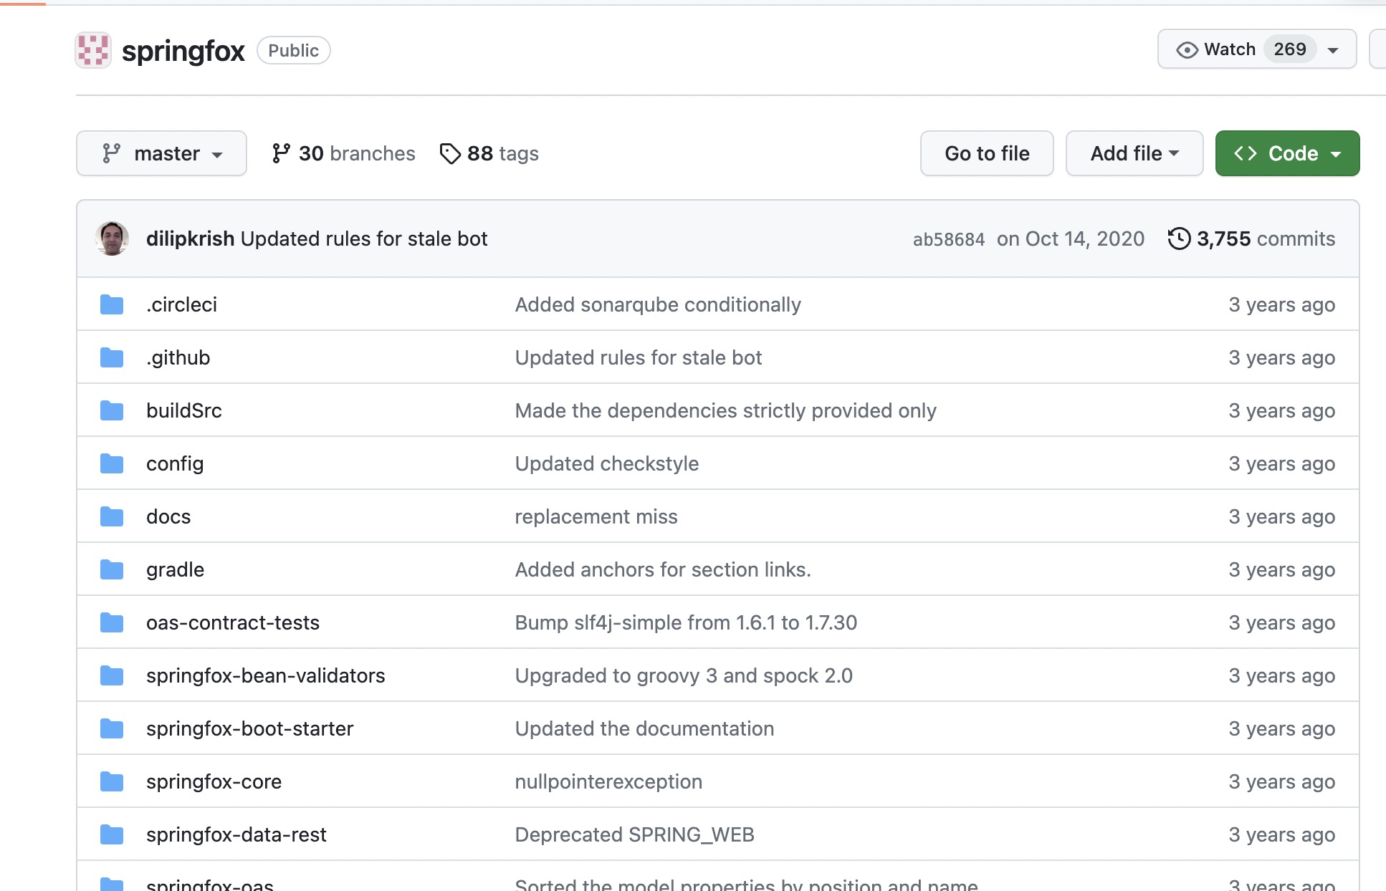1386x891 pixels.
Task: Open 'Updated checkstyle' commit message
Action: tap(606, 463)
